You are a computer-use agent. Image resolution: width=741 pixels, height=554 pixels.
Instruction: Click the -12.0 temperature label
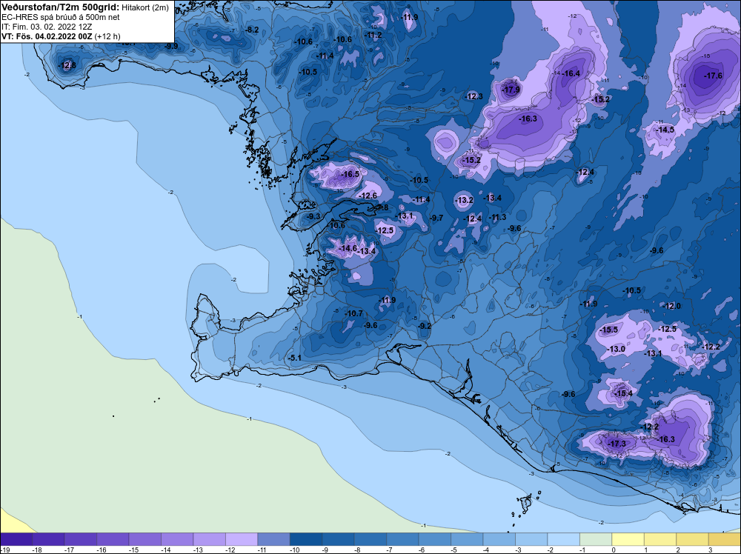pos(671,306)
